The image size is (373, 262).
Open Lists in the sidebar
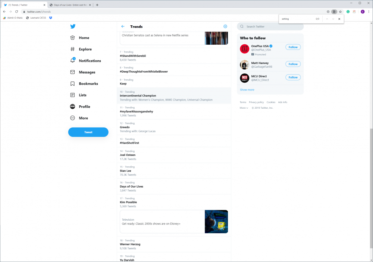click(x=73, y=95)
